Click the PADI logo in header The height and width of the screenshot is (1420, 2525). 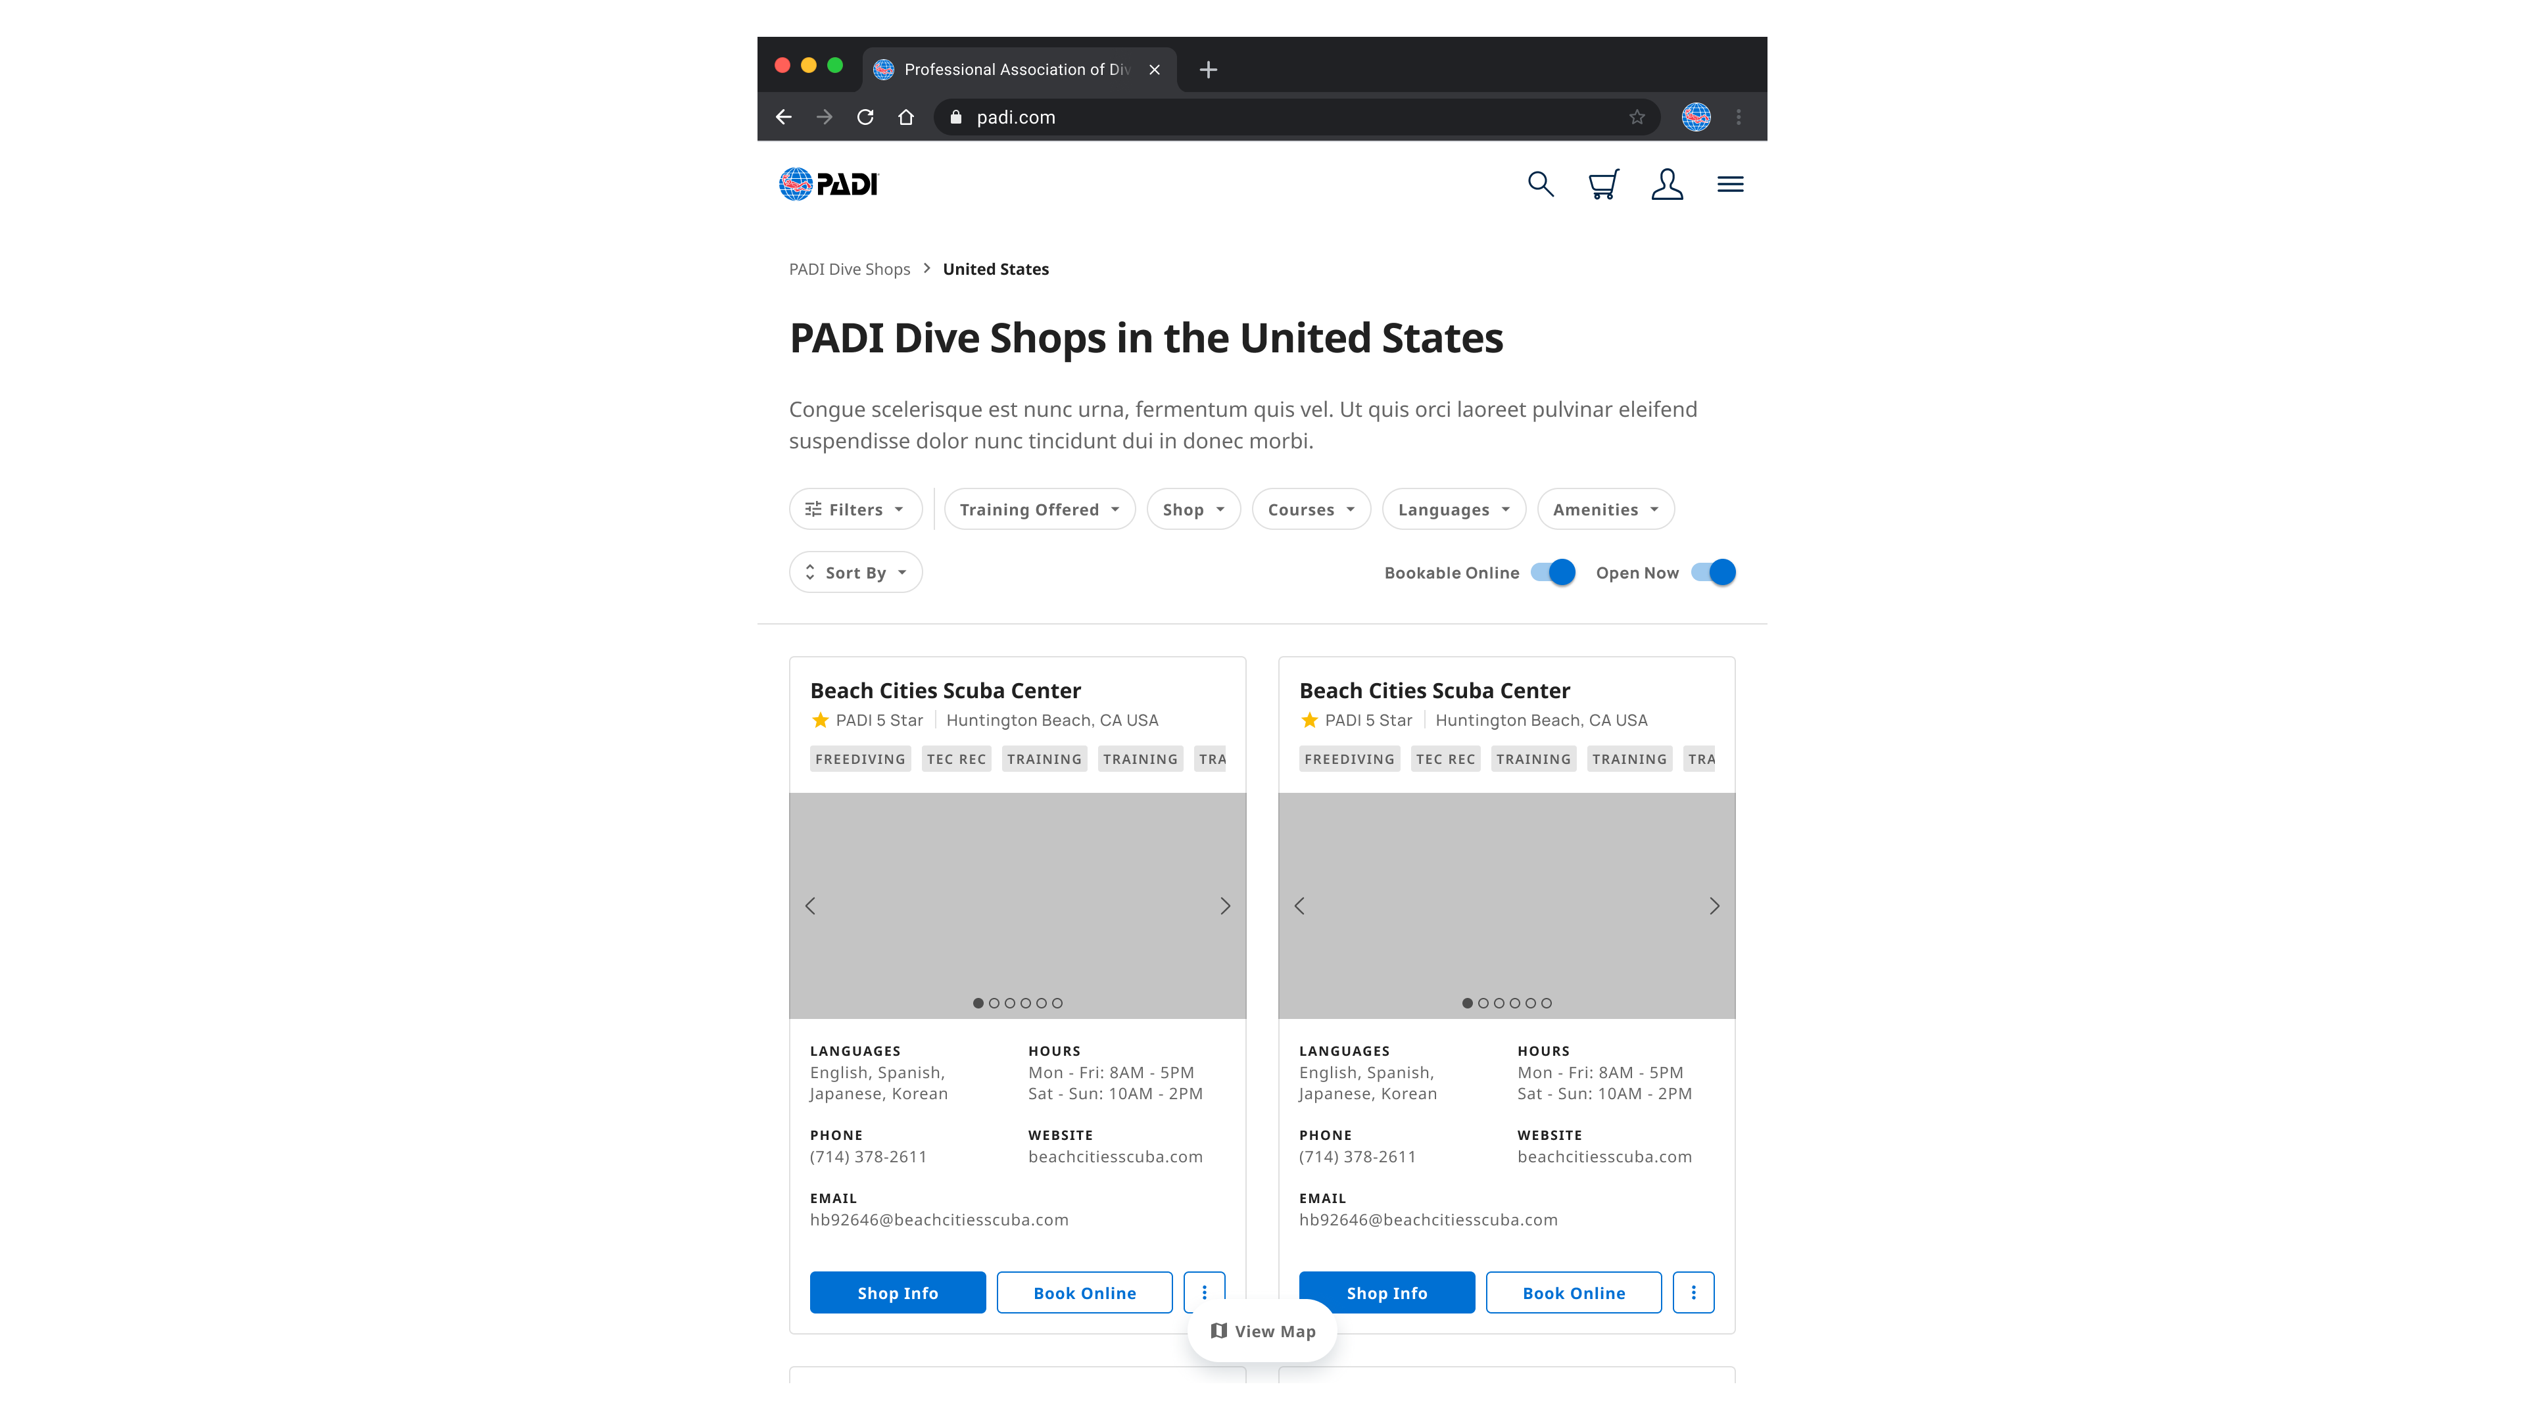[x=829, y=184]
